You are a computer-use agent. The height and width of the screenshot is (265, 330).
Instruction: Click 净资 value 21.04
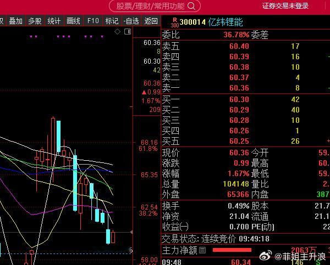239,217
